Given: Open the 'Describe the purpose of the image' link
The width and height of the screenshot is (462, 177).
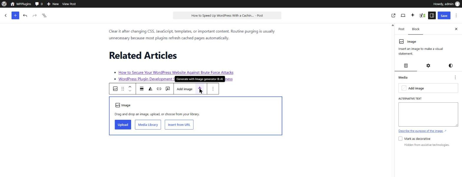Looking at the screenshot, I should [x=422, y=131].
